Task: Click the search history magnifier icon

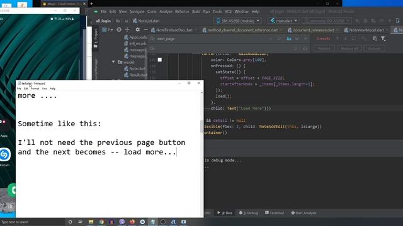Action: [152, 39]
